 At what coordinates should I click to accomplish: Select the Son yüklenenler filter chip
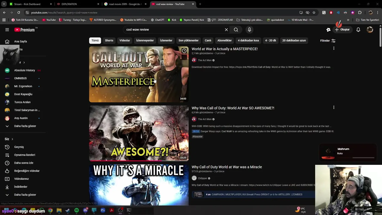(188, 41)
